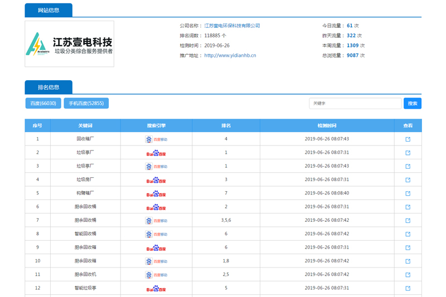Click the Baidu logo in row 9
The image size is (446, 297).
(x=156, y=248)
